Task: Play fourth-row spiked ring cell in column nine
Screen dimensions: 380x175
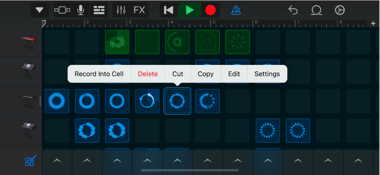Action: (x=298, y=131)
